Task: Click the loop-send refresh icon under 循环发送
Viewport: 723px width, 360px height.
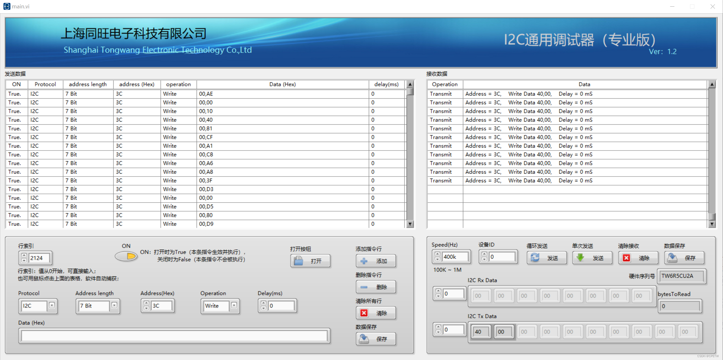Action: (x=535, y=257)
